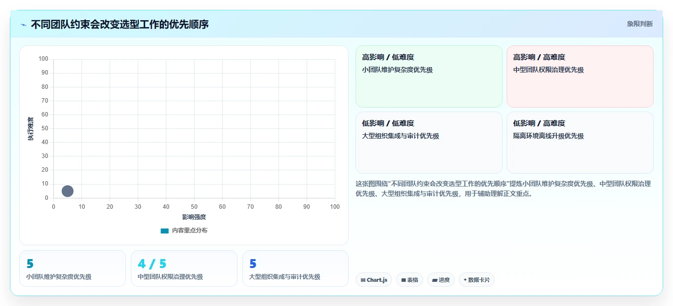Click the 表格 chip icon

(x=403, y=280)
